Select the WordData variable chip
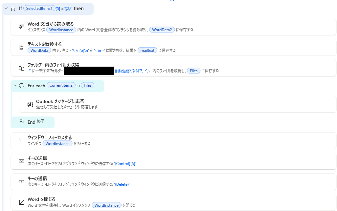 tap(39, 51)
